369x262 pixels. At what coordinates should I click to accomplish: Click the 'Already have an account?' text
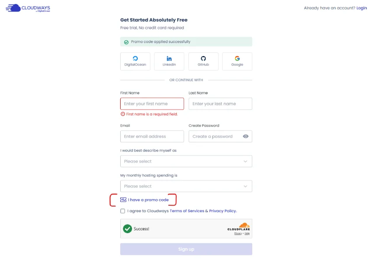click(x=330, y=8)
